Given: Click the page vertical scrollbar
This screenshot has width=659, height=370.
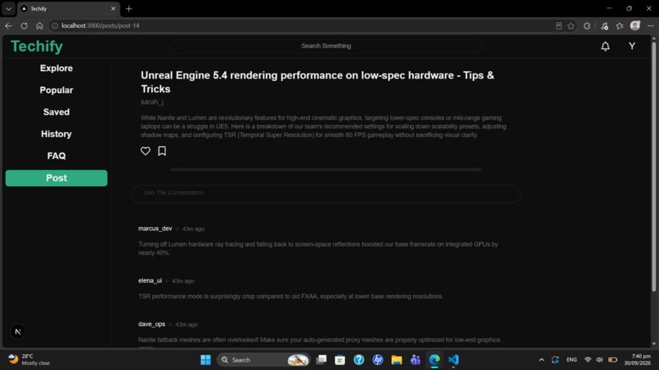Looking at the screenshot, I should tap(653, 167).
